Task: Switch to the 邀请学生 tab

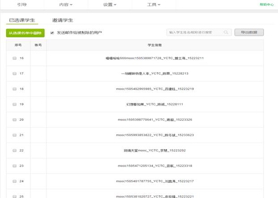Action: tap(63, 20)
